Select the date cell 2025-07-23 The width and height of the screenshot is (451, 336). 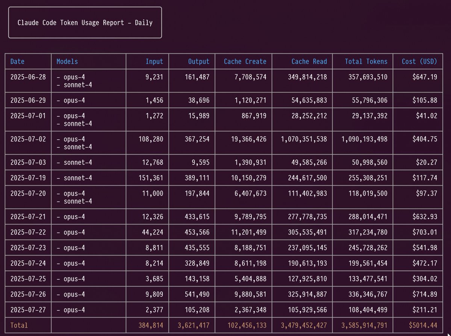28,248
